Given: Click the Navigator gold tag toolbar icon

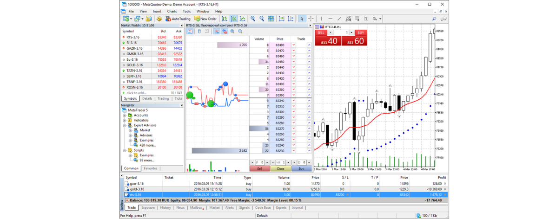Looking at the screenshot, I should point(159,19).
